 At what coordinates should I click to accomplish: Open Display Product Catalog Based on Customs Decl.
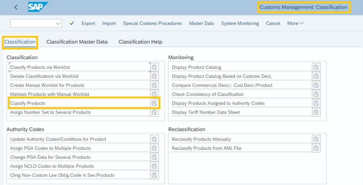[x=241, y=76]
